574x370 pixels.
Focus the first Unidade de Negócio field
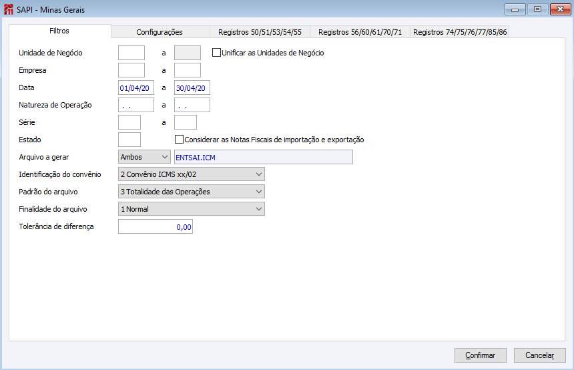131,53
